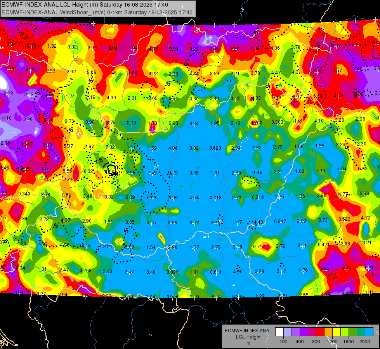380x349 pixels.
Task: Click the wind shear value 0.623
Action: [215, 148]
